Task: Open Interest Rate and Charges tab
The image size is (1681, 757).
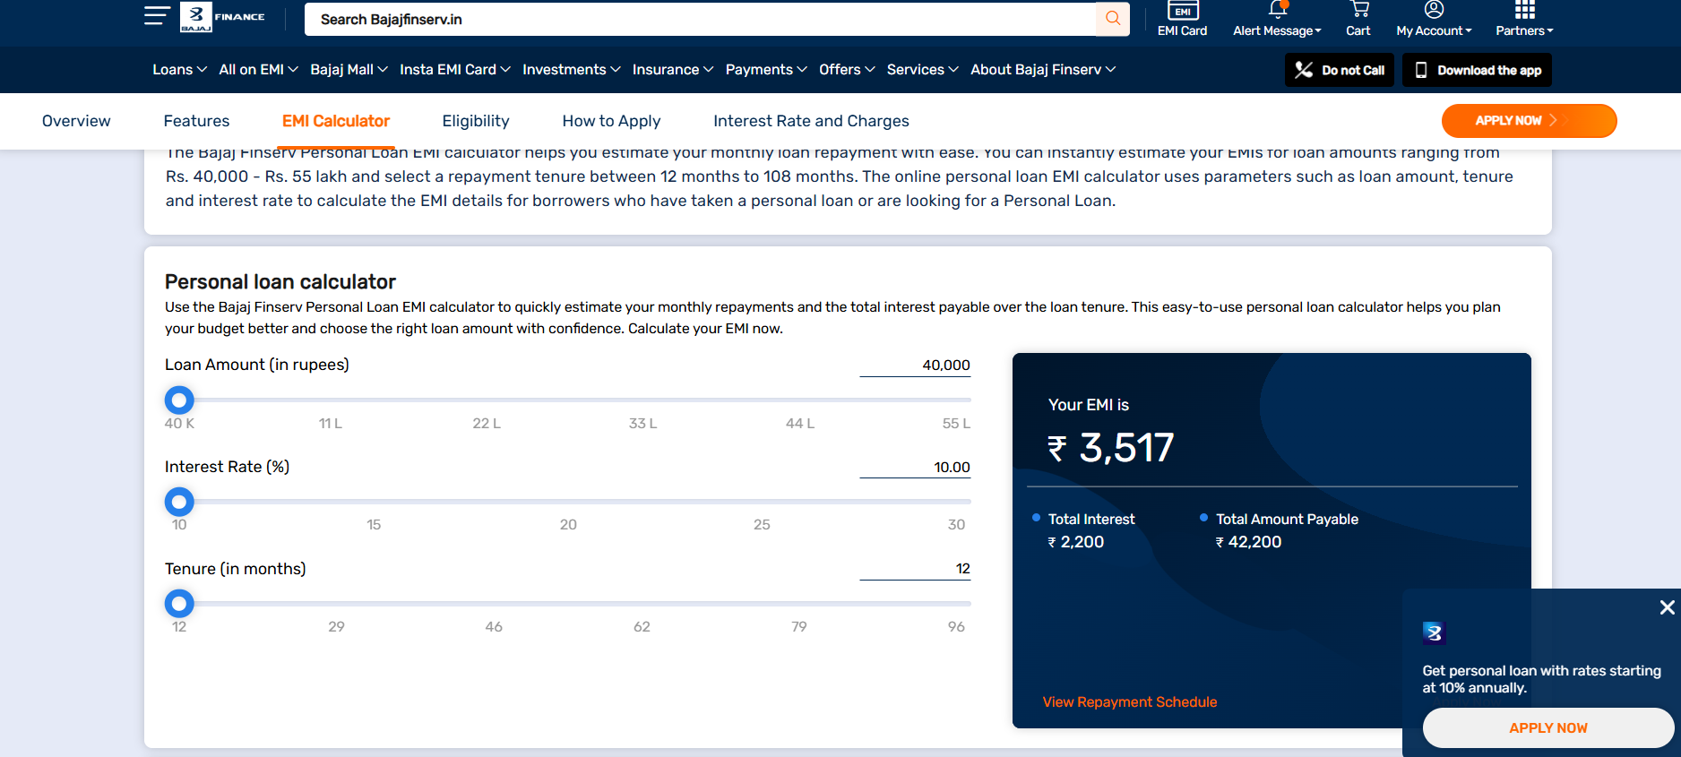Action: 811,121
